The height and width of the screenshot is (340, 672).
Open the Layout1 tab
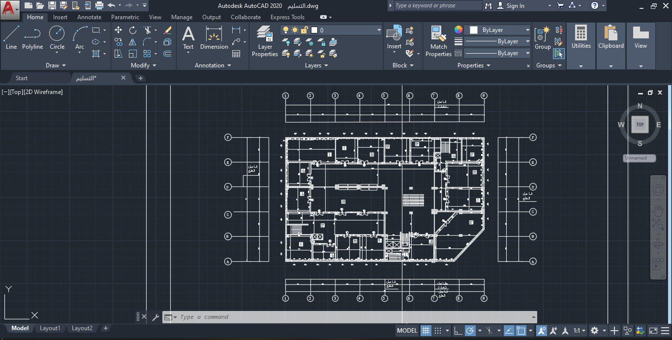(x=50, y=328)
